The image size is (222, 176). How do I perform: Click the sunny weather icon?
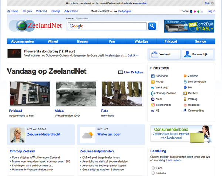tap(87, 135)
